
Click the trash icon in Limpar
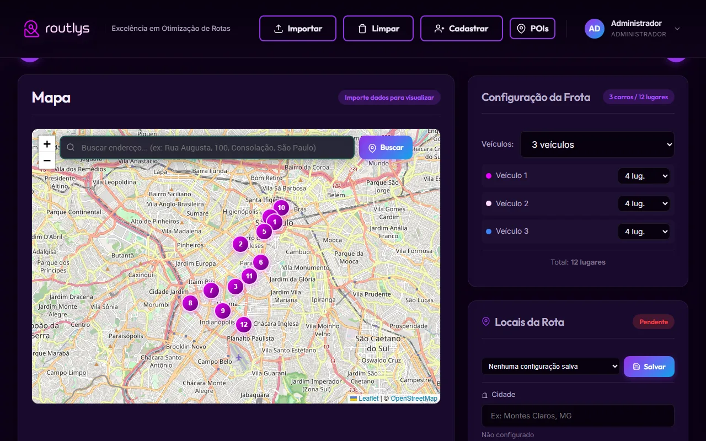point(362,29)
